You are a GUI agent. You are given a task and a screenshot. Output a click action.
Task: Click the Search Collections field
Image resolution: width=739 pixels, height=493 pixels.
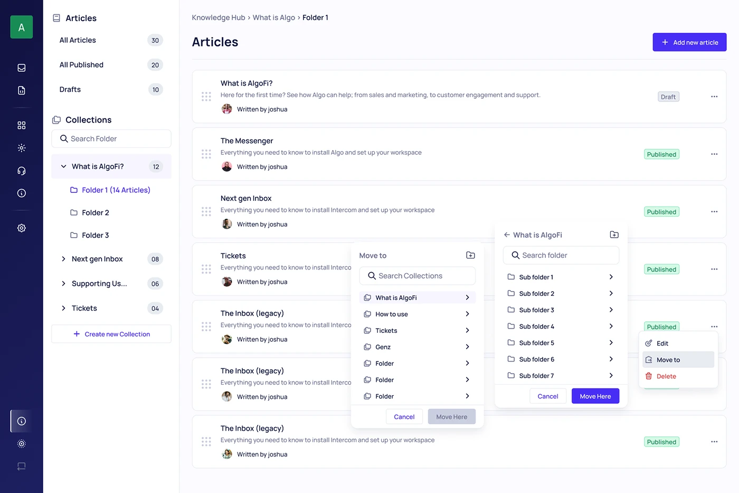[418, 276]
